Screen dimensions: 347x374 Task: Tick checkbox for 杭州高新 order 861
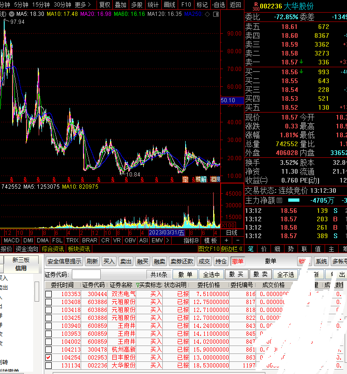point(49,350)
